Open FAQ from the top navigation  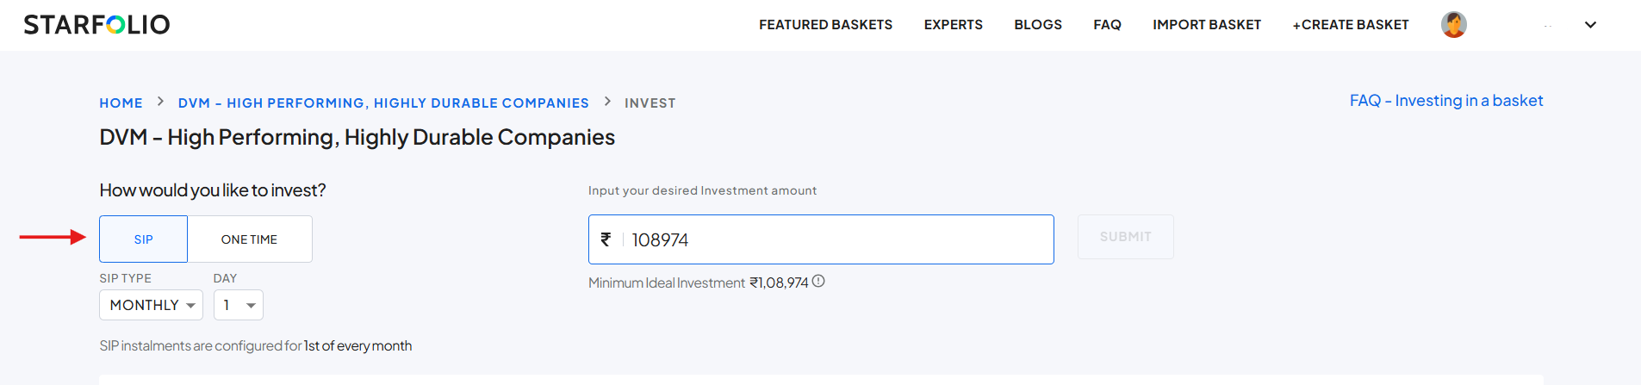coord(1107,25)
